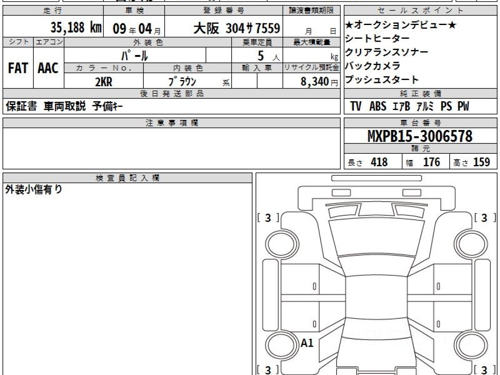This screenshot has height=375, width=500.
Task: Click the 後日発送部品 header
Action: [x=172, y=94]
